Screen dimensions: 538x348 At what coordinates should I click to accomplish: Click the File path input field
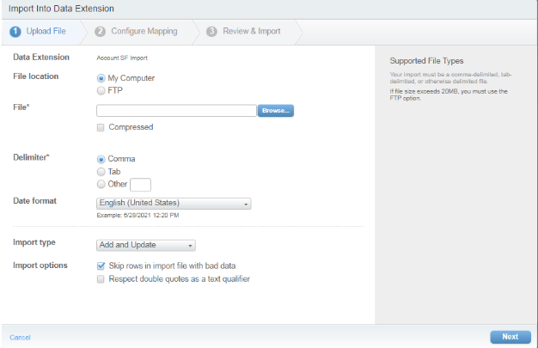pos(176,111)
